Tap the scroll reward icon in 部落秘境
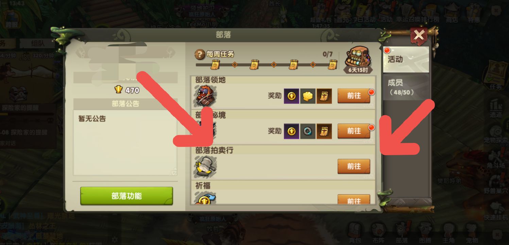The width and height of the screenshot is (509, 245). pos(324,131)
